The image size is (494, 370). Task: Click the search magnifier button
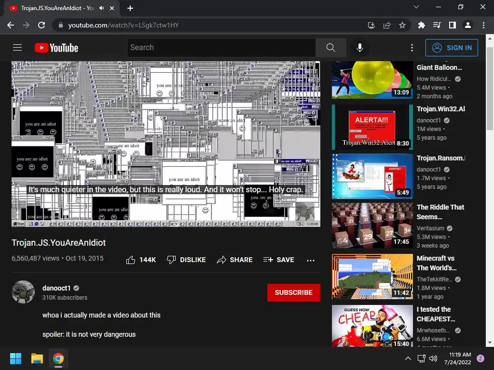click(330, 48)
